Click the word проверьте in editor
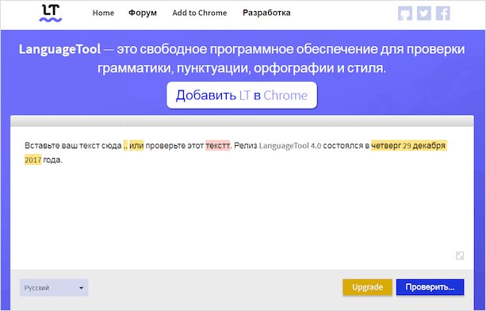This screenshot has height=311, width=486. pyautogui.click(x=165, y=145)
